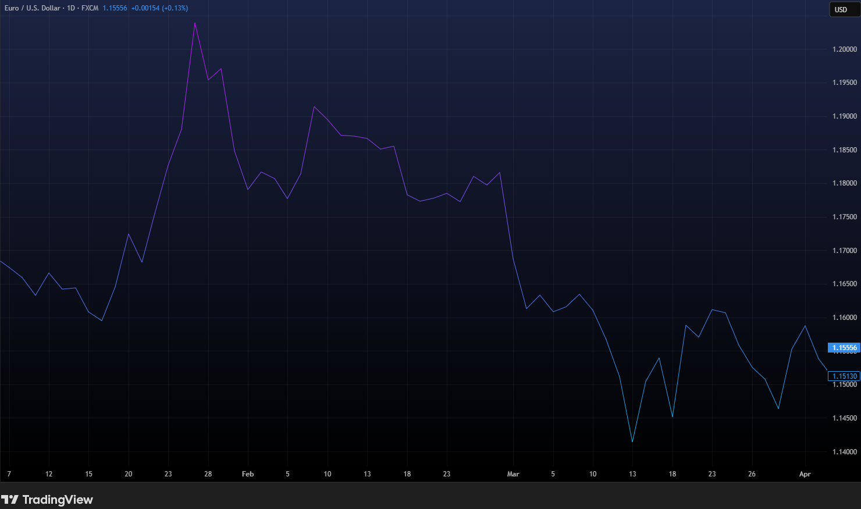Click the lowest trough of the price line

coord(632,442)
